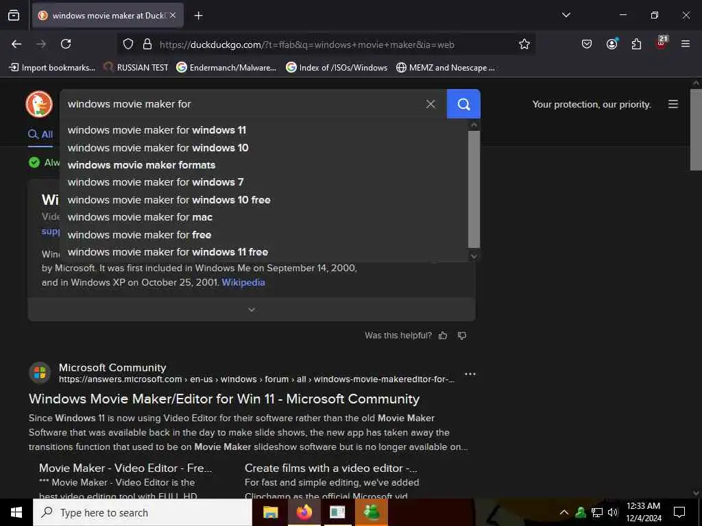Give thumbs up to the instant answer
This screenshot has height=526, width=702.
click(x=443, y=336)
